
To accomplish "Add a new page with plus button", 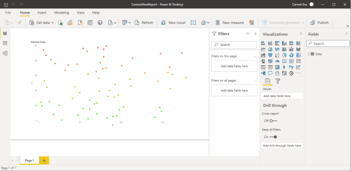I will [x=44, y=160].
